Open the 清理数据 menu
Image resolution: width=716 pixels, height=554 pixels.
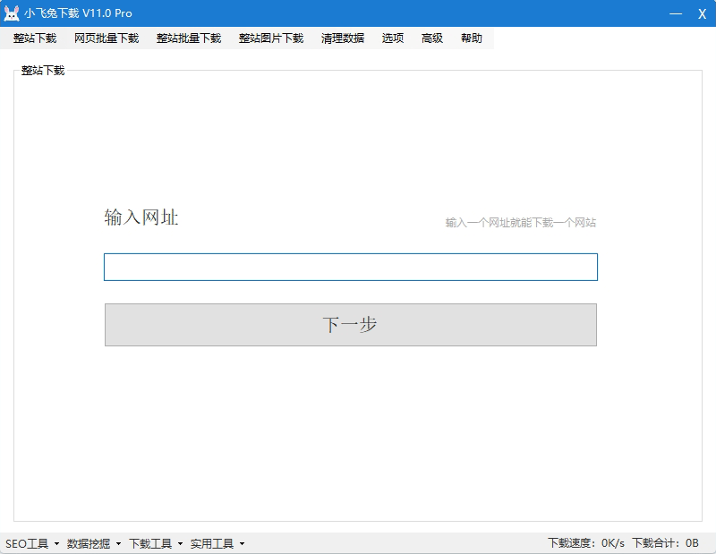tap(343, 38)
